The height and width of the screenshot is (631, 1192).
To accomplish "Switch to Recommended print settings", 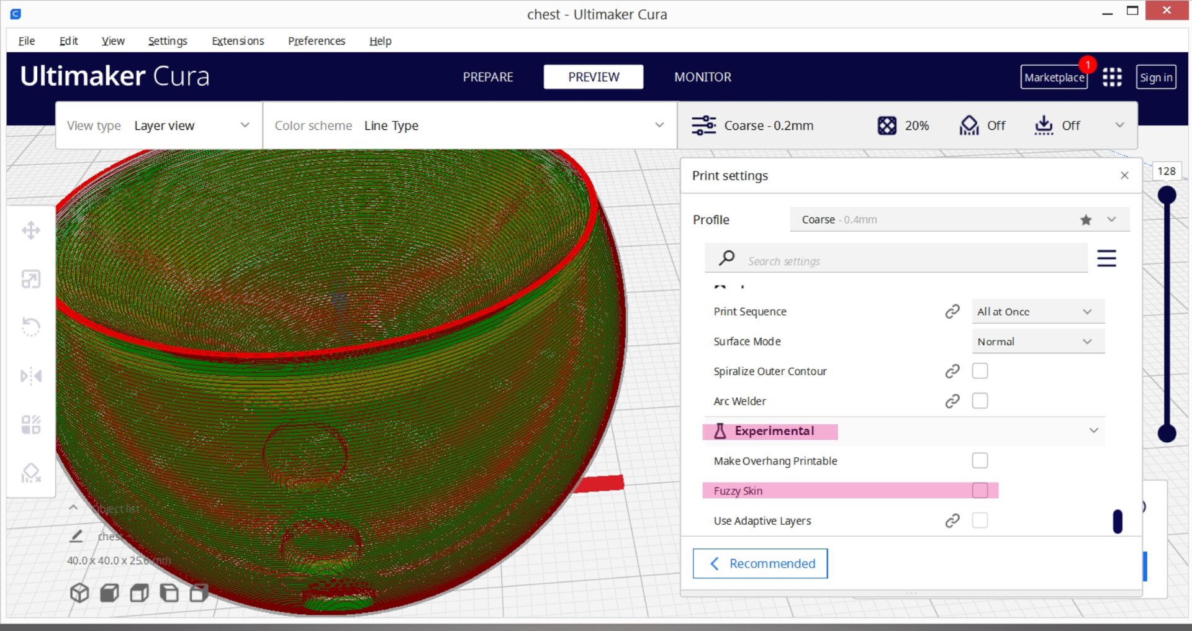I will click(761, 563).
